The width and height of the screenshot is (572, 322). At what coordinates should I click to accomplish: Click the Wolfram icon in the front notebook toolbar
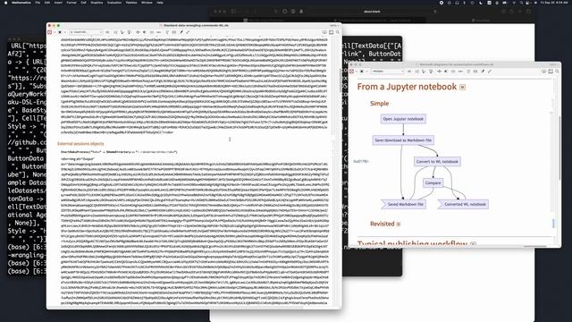pos(50,32)
